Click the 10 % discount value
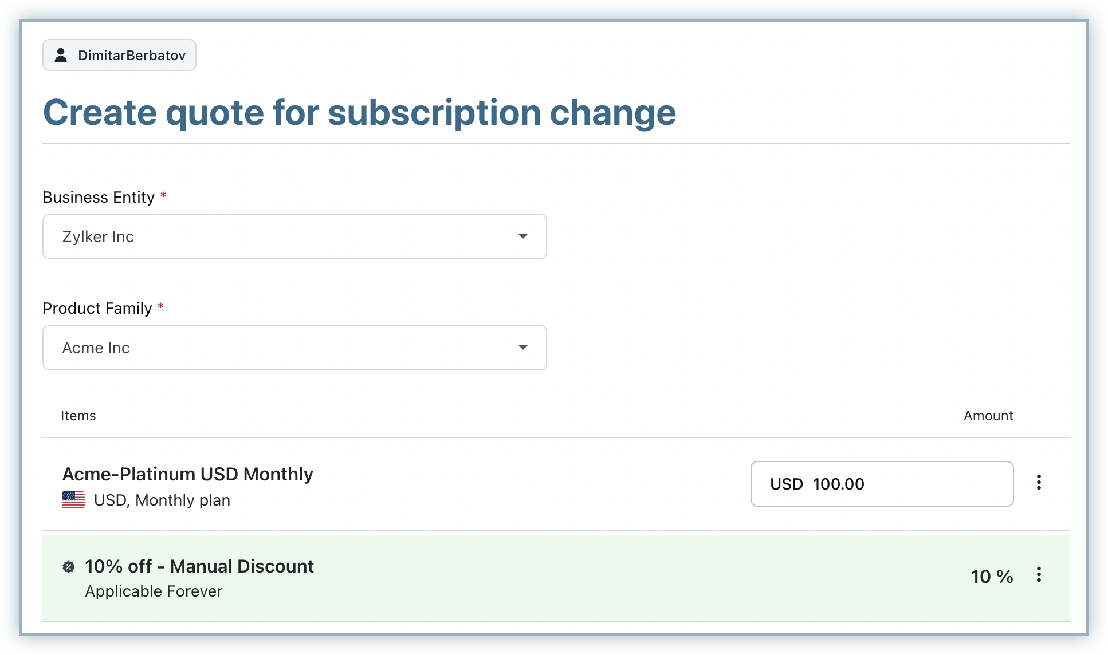Viewport: 1108px width, 655px height. click(992, 576)
